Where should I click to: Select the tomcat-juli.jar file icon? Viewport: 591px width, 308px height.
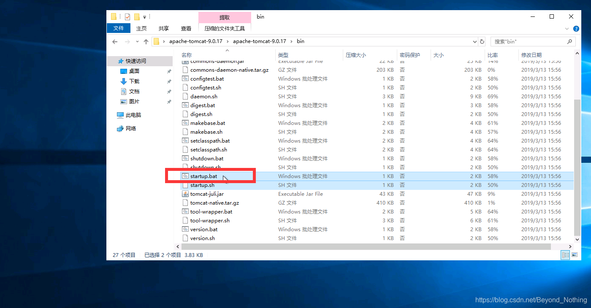tap(185, 194)
